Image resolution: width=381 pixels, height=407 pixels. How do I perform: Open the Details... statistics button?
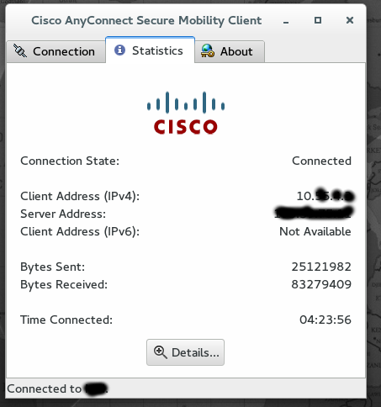[x=185, y=352]
